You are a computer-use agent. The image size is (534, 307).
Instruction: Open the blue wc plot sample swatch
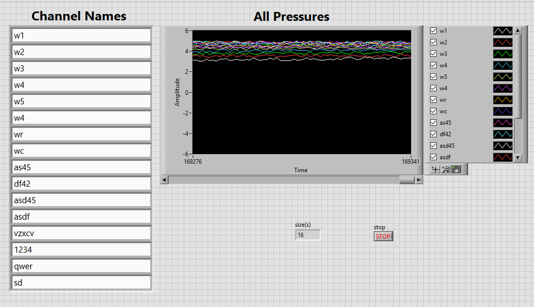502,111
